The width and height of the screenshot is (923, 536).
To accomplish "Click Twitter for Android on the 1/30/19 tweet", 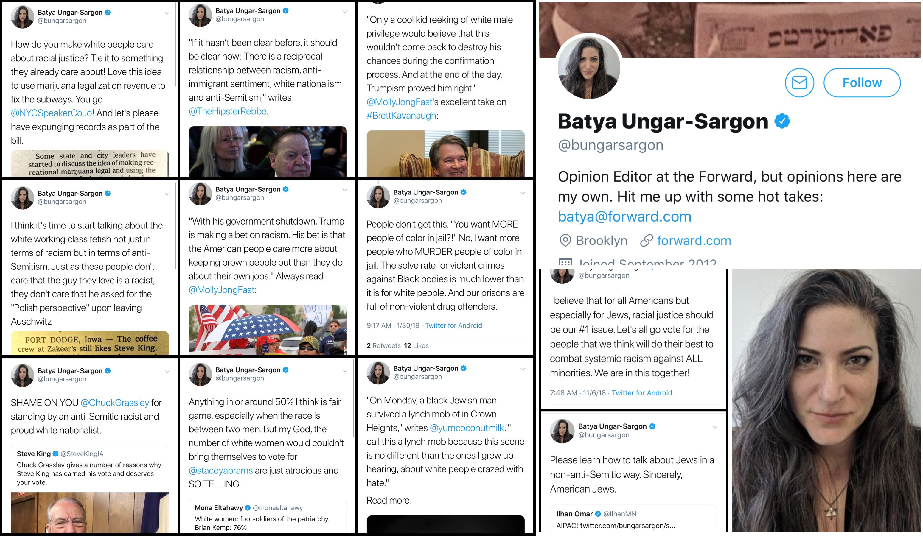I will coord(453,325).
